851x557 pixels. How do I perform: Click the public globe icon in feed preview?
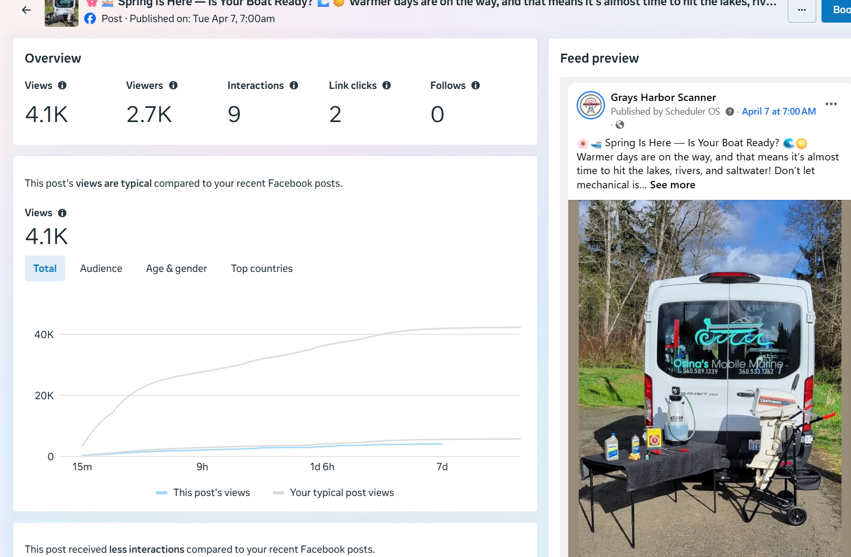pos(620,125)
